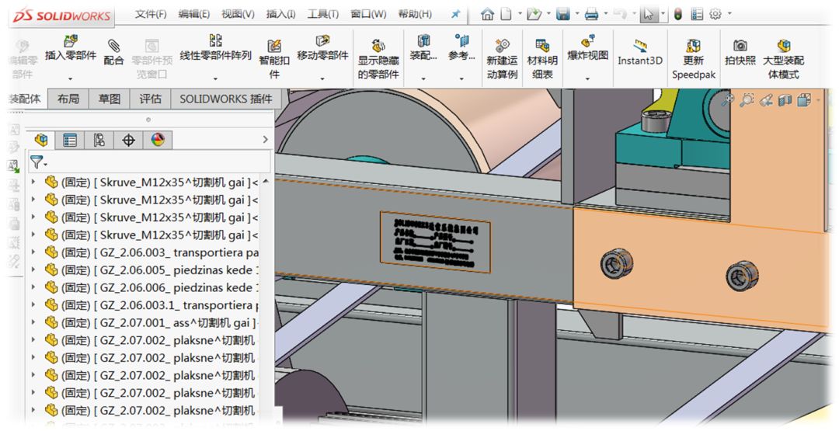Open dropdown arrow under 移动零部件
Image resolution: width=839 pixels, height=431 pixels.
pos(322,79)
